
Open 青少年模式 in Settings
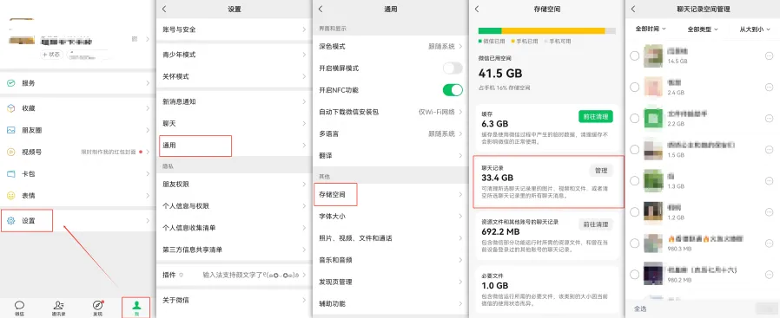235,55
